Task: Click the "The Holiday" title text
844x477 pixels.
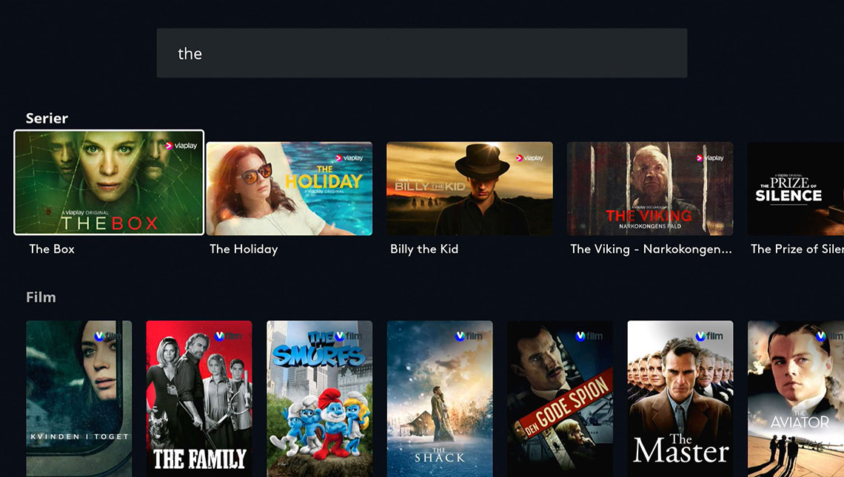Action: [x=244, y=249]
